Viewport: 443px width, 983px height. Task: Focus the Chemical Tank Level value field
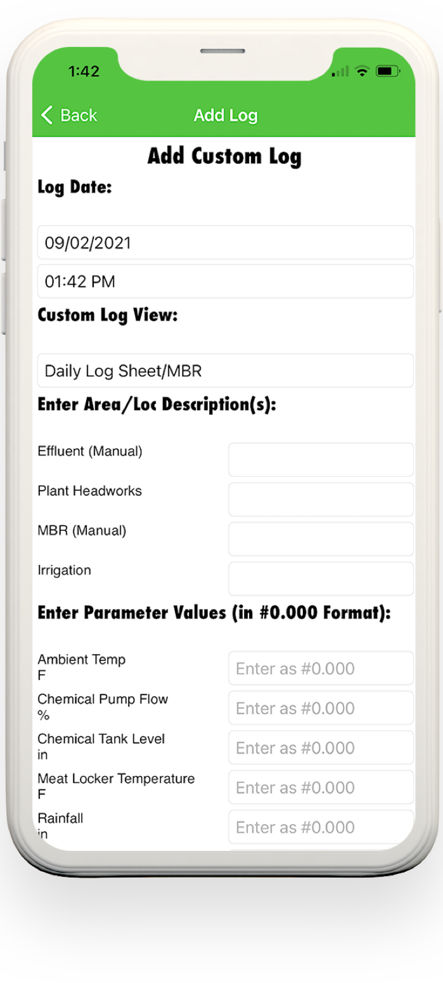click(x=321, y=747)
